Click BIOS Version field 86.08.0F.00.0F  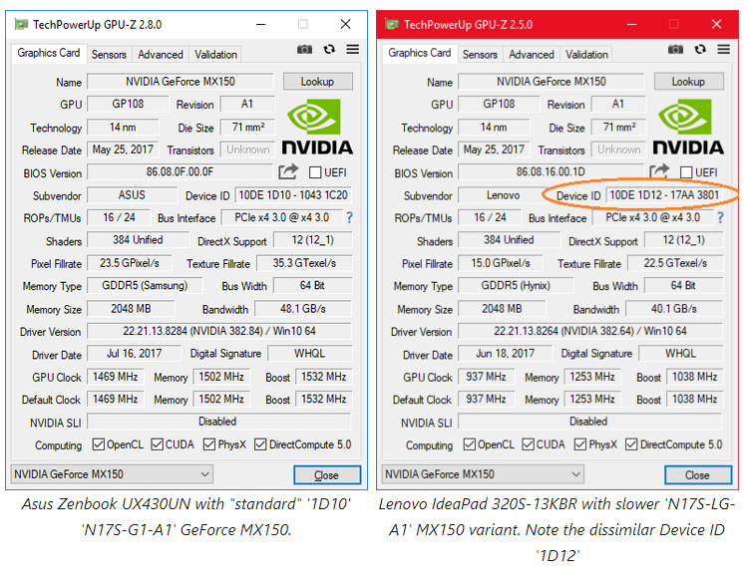180,171
